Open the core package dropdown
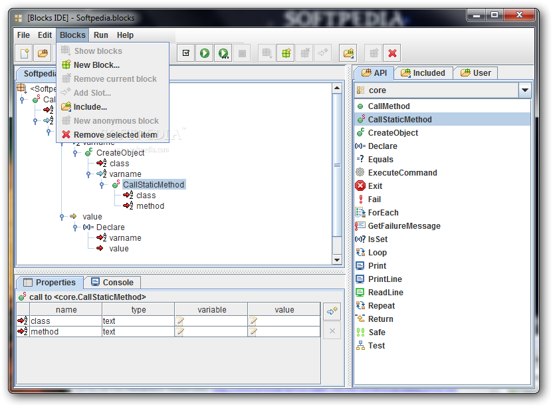 click(x=524, y=90)
